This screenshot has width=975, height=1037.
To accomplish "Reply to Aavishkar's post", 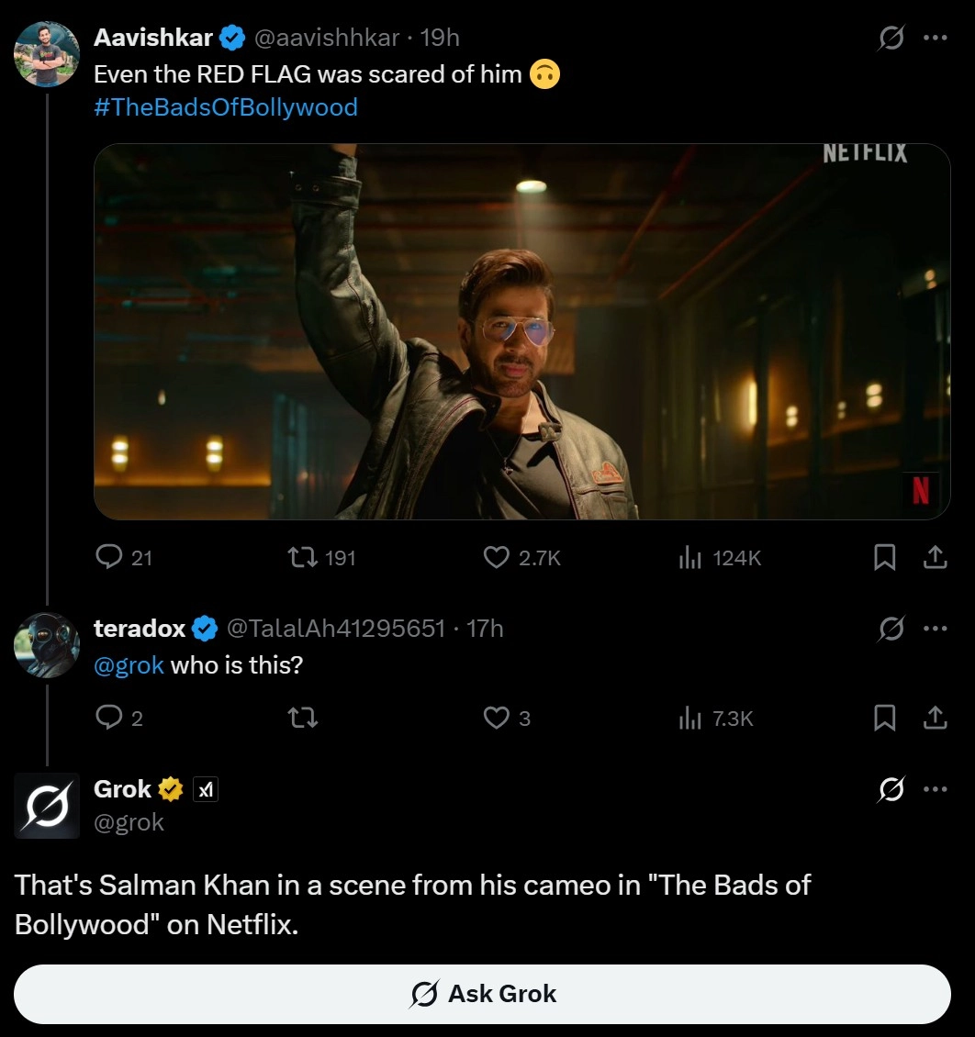I will tap(109, 557).
